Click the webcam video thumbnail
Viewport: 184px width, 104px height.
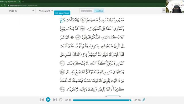tap(175, 6)
